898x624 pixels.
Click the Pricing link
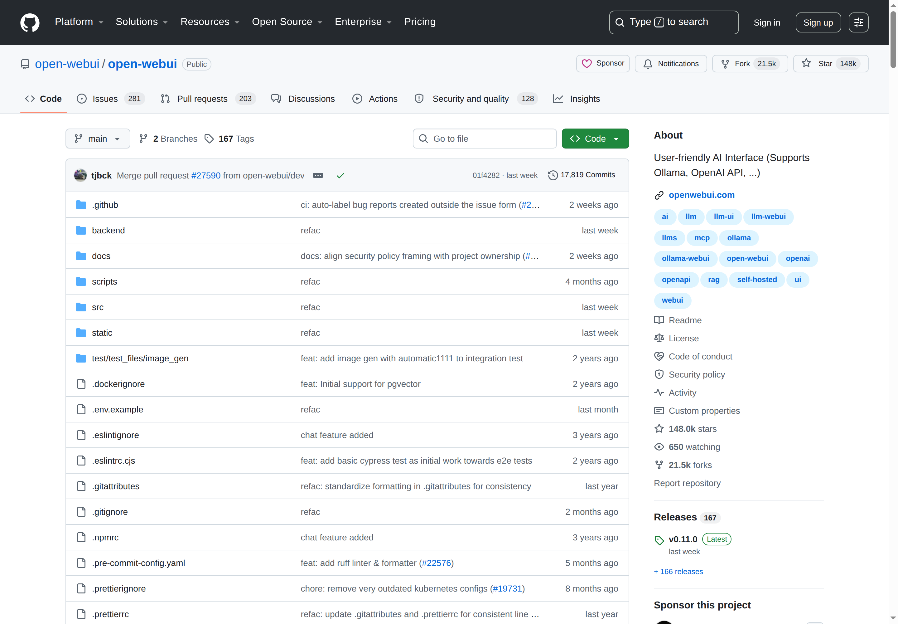[x=420, y=22]
